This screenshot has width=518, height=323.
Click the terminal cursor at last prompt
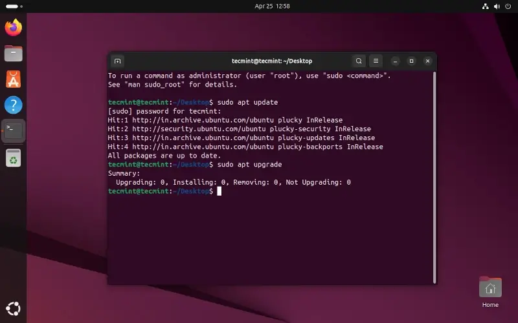point(219,191)
